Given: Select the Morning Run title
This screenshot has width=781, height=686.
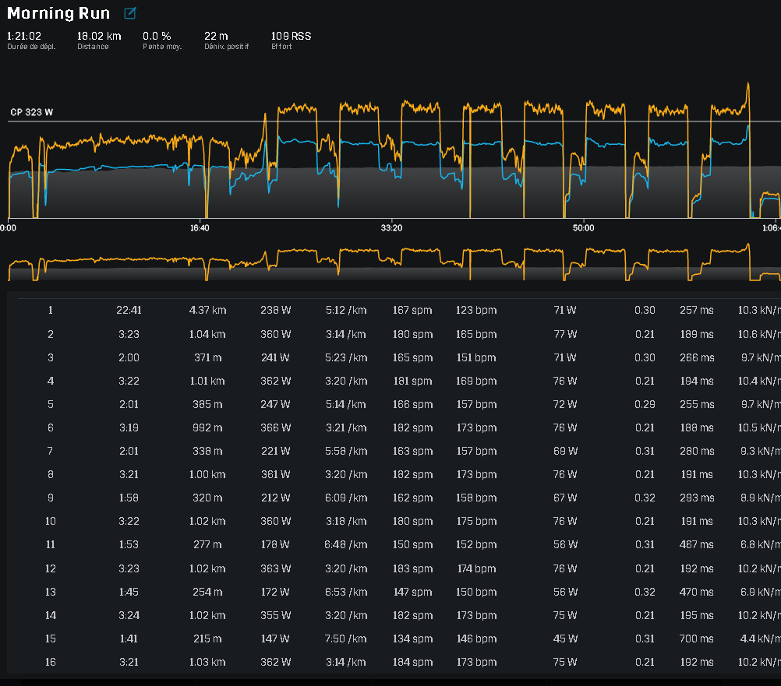Looking at the screenshot, I should click(58, 13).
